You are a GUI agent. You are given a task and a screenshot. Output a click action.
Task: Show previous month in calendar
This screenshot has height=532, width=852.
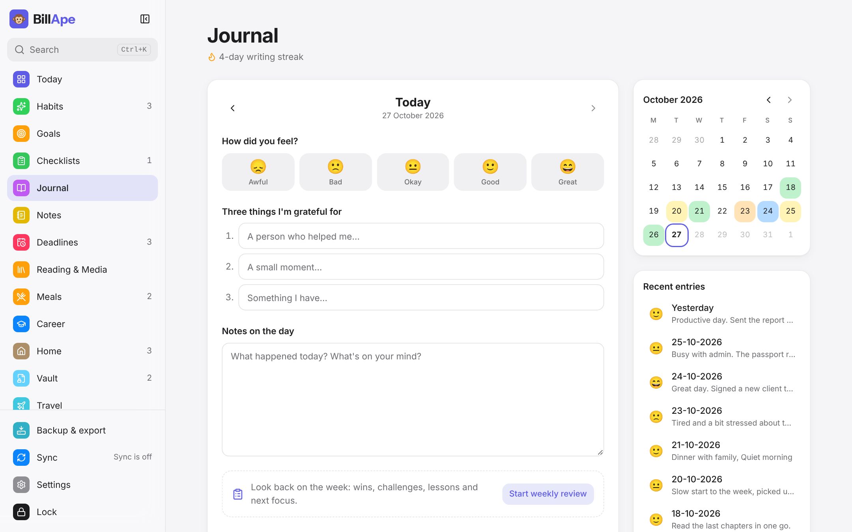[769, 100]
